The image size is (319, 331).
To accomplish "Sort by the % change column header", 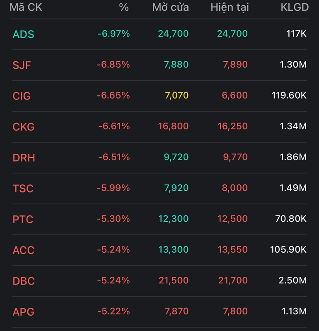I will (x=123, y=7).
